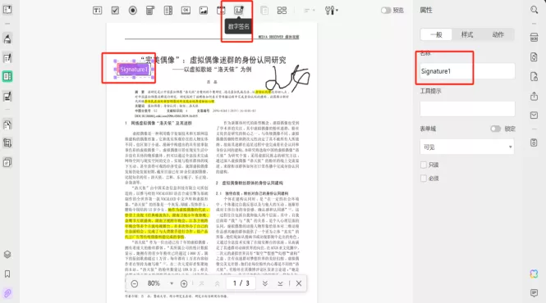Open the Page Tools overlay icon
The width and height of the screenshot is (546, 303).
point(7,162)
